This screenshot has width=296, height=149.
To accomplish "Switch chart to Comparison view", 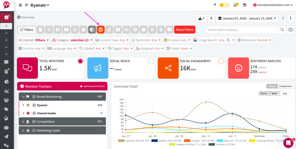I will point(285,86).
